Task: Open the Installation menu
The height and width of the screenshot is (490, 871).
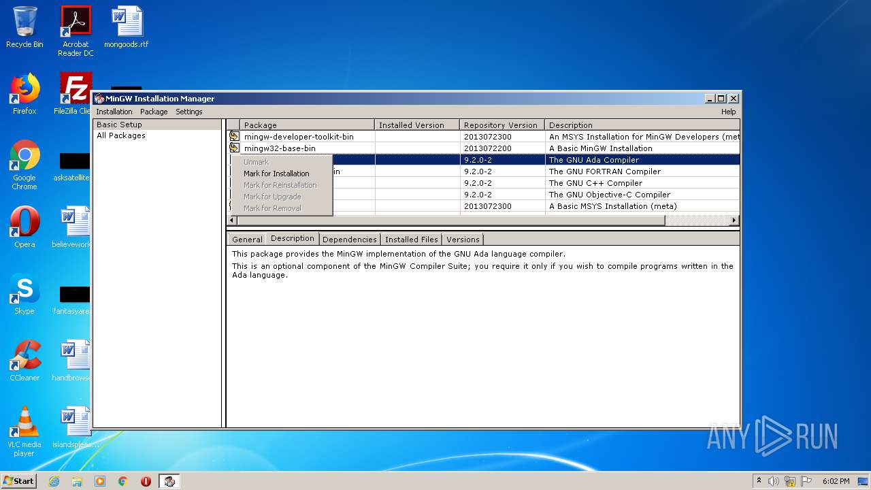Action: coord(114,112)
